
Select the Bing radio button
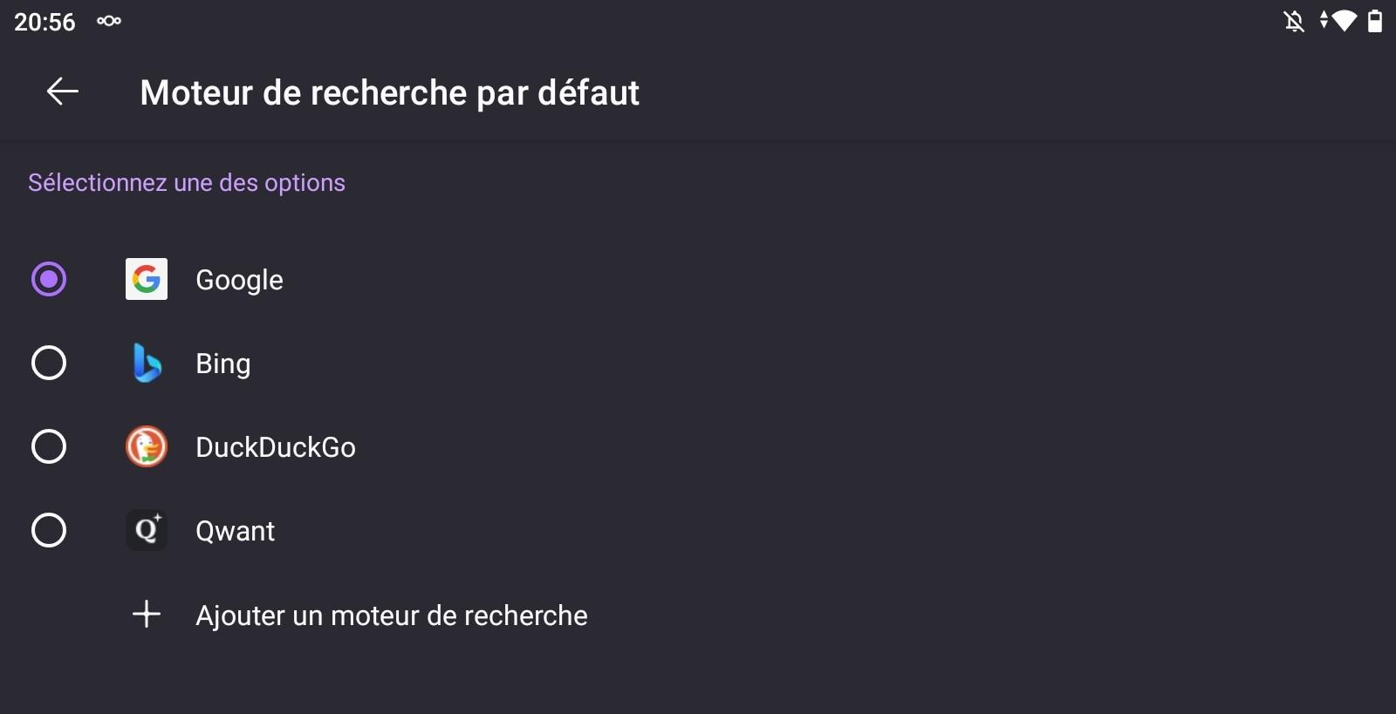pyautogui.click(x=49, y=363)
